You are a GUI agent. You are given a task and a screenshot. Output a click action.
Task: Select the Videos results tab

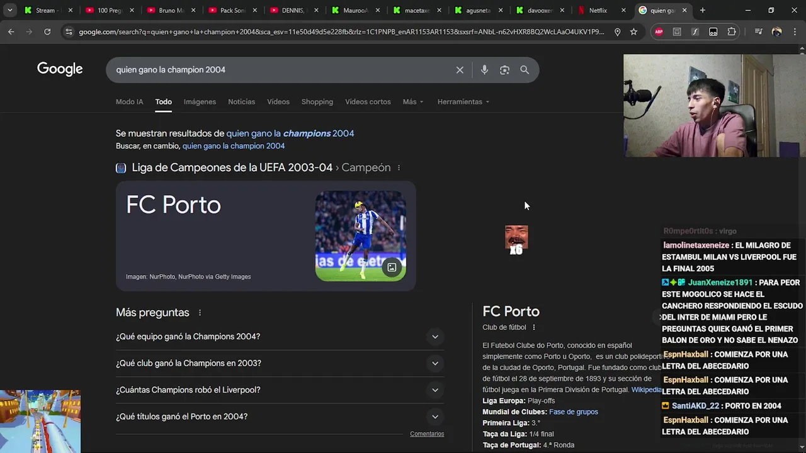(278, 102)
